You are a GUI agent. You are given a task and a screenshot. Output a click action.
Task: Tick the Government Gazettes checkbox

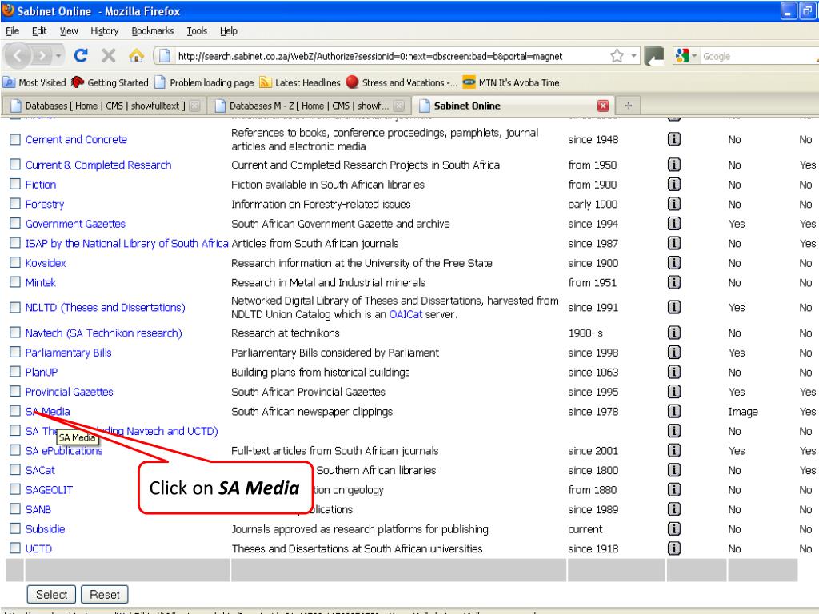point(15,223)
